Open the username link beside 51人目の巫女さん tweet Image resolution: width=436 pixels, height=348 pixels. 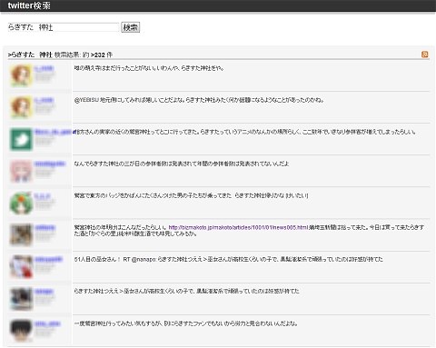click(48, 259)
